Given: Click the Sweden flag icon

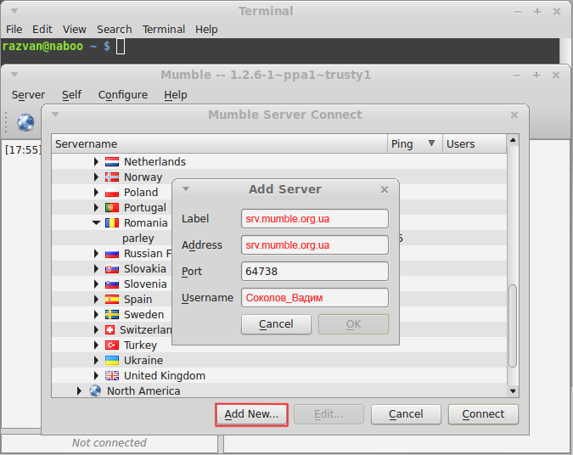Looking at the screenshot, I should [x=112, y=314].
